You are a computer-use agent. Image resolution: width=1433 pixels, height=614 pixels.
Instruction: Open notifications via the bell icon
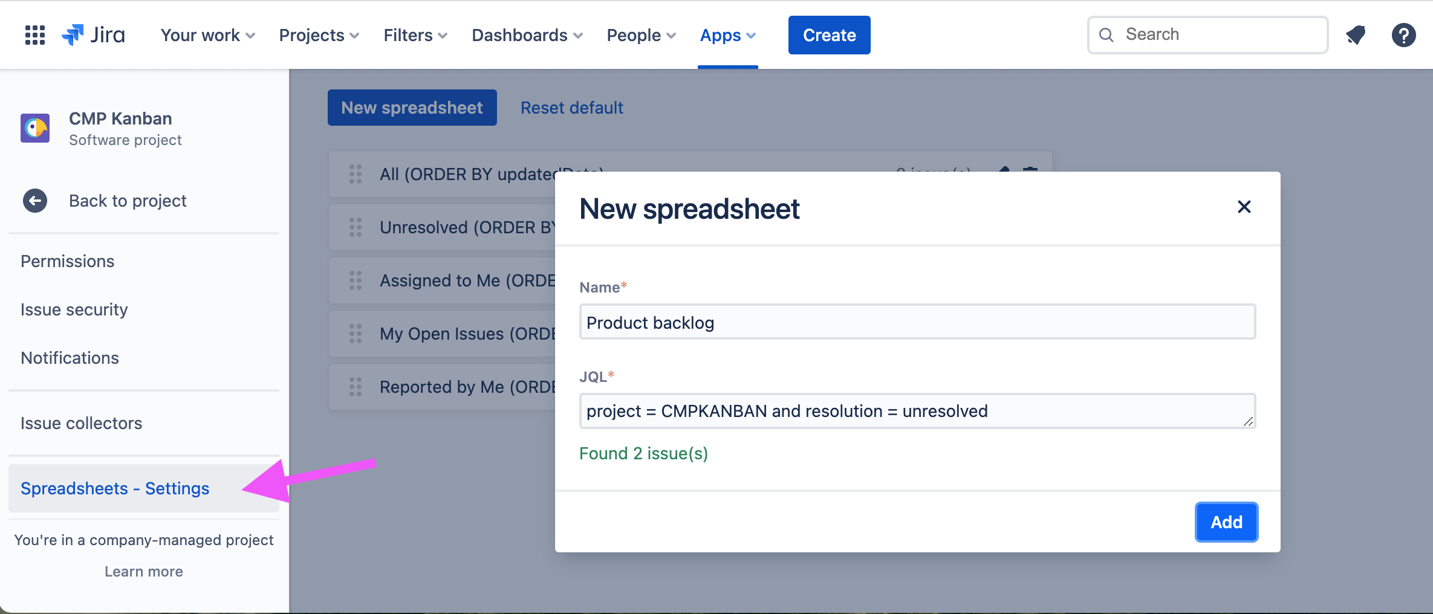[x=1355, y=34]
